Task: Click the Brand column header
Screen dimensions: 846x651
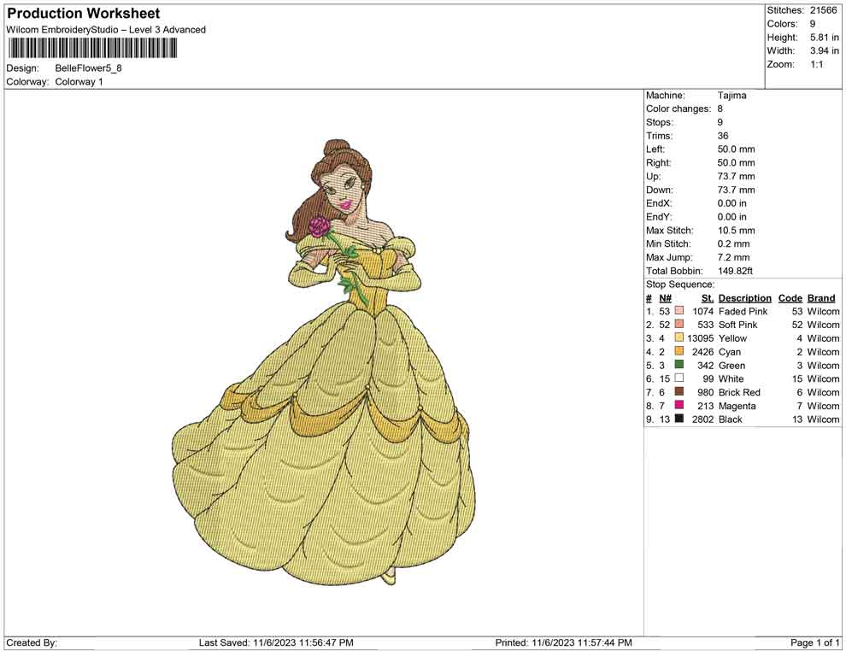Action: (x=821, y=298)
